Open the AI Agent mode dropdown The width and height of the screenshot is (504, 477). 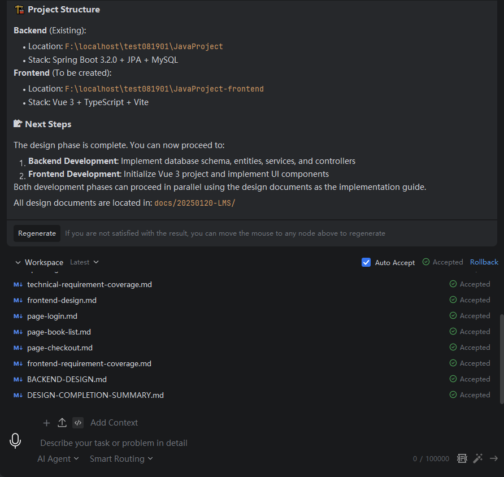pos(58,459)
